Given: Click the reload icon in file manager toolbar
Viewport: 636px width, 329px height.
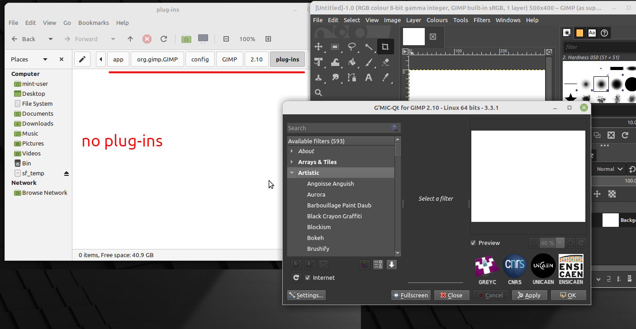Looking at the screenshot, I should tap(164, 39).
